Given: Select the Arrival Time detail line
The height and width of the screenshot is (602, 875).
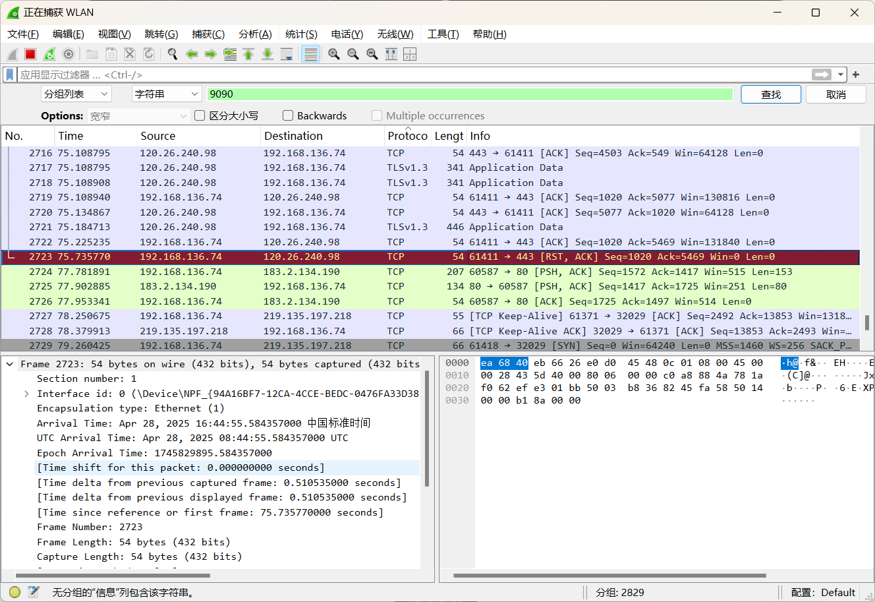Looking at the screenshot, I should [204, 423].
